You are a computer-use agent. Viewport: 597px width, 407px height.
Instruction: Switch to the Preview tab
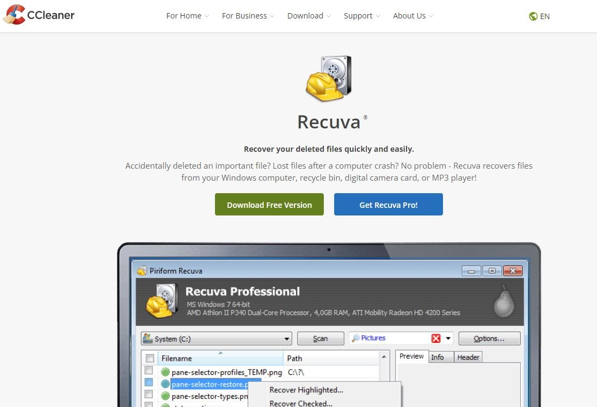click(x=411, y=356)
